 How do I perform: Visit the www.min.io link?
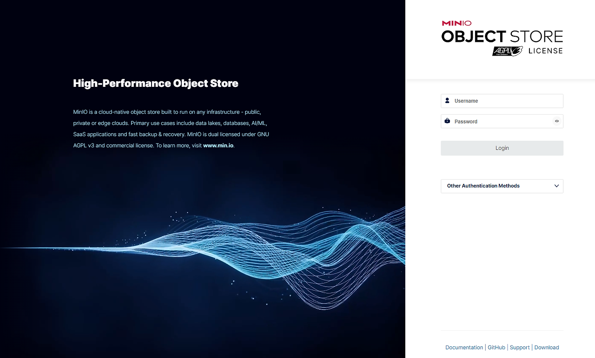pos(218,145)
